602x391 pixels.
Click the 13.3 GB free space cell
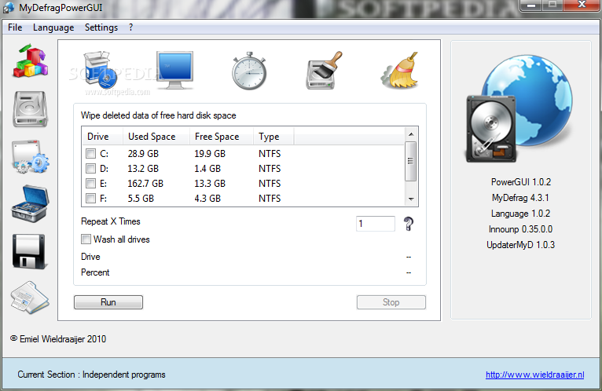click(x=210, y=184)
